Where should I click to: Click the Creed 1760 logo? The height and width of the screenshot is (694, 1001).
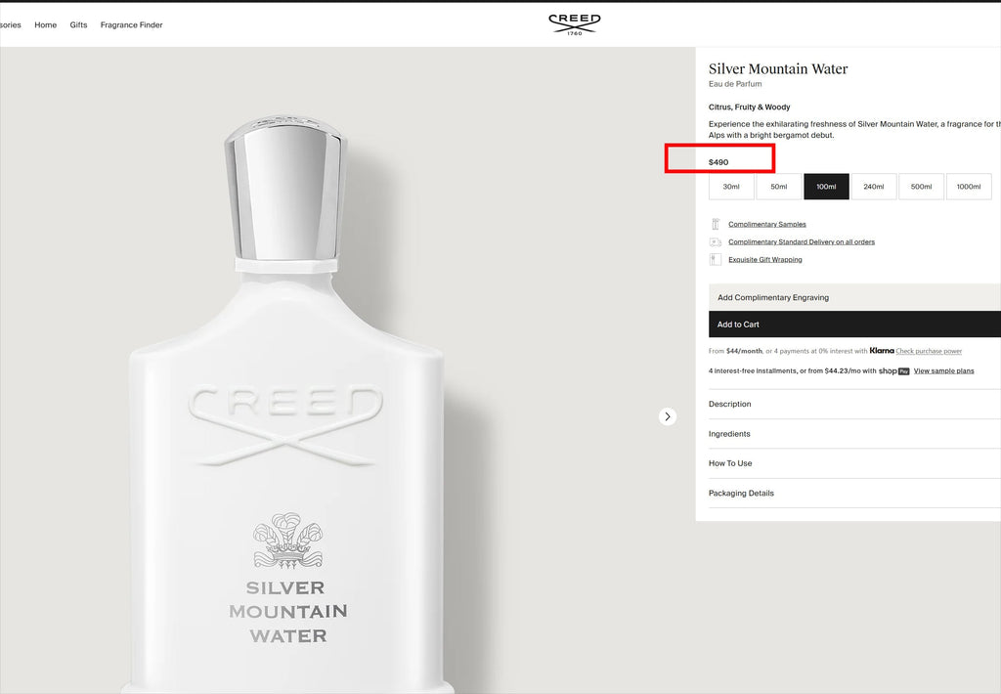[575, 24]
